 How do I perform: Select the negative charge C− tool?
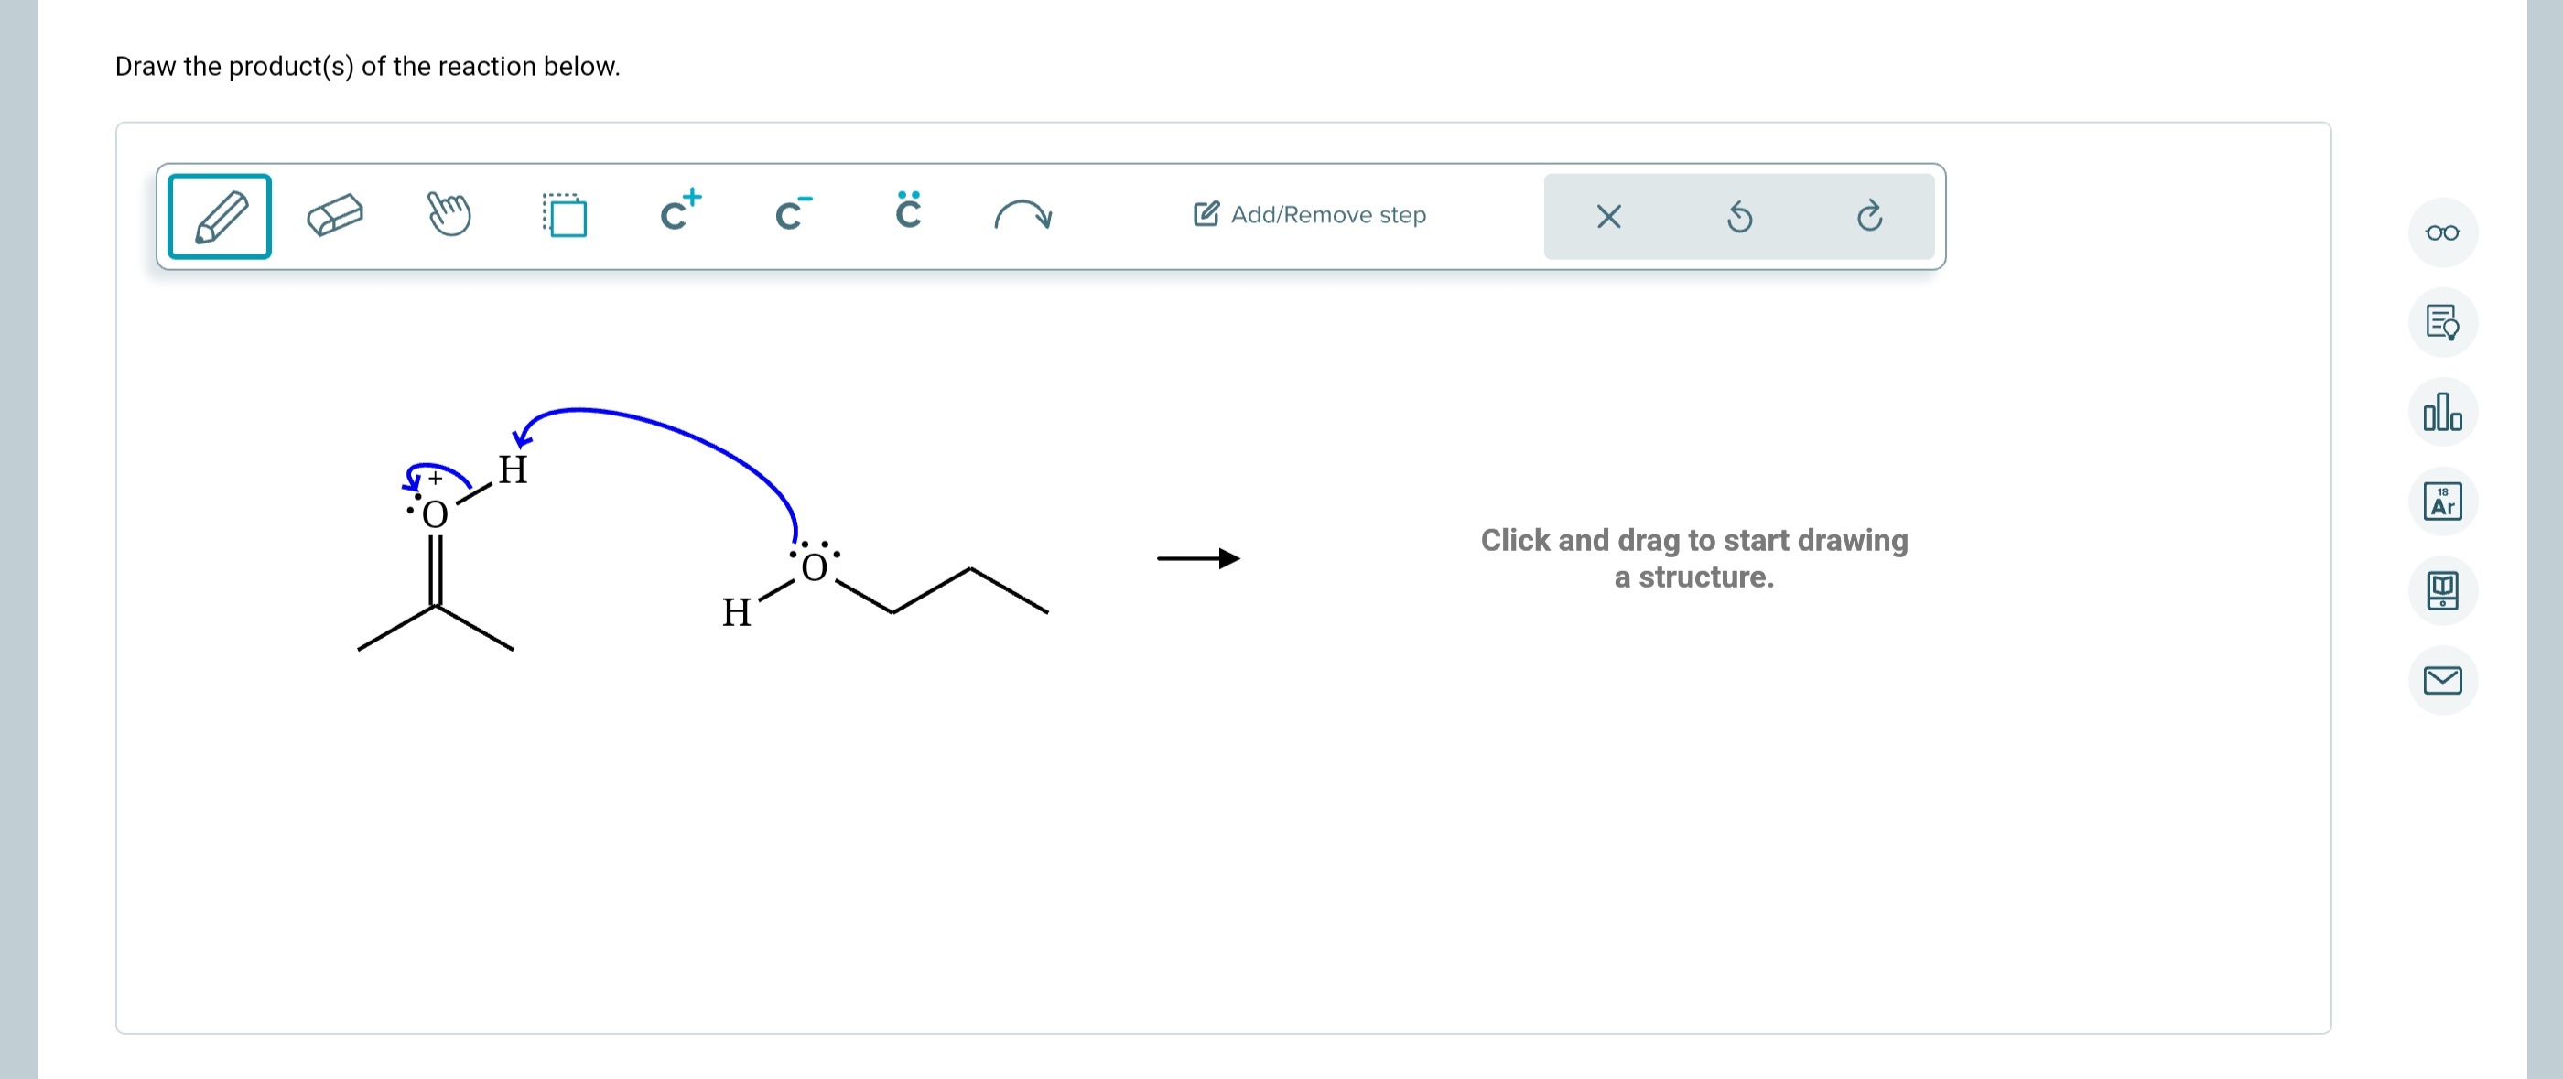[791, 215]
